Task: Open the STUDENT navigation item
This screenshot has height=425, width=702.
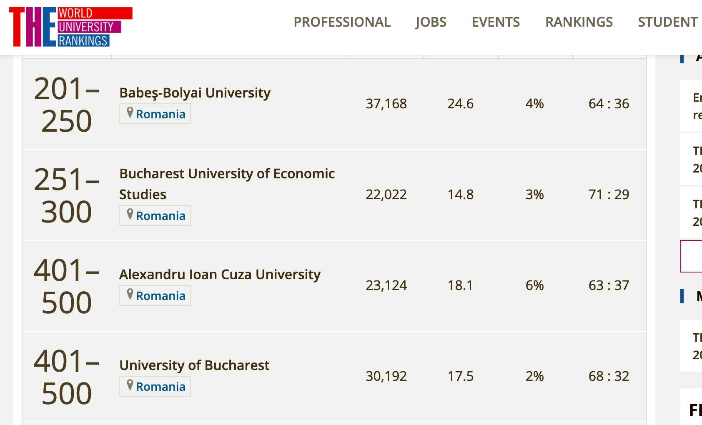Action: (x=668, y=22)
